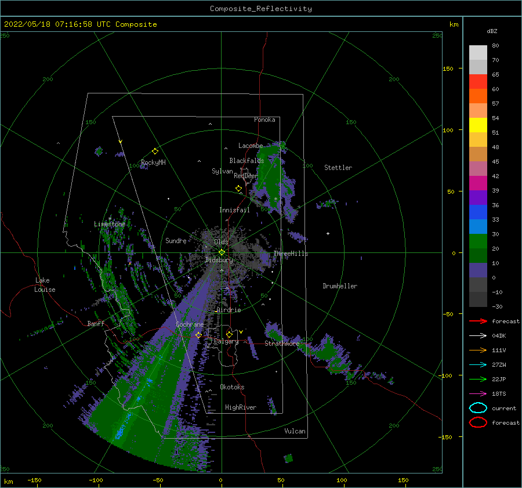Pick the slate purple 10 dBZ swatch
Image resolution: width=522 pixels, height=488 pixels.
[x=478, y=270]
